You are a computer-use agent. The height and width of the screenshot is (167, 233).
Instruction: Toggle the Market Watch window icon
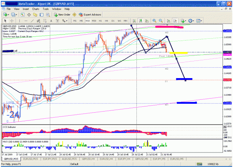(22, 15)
